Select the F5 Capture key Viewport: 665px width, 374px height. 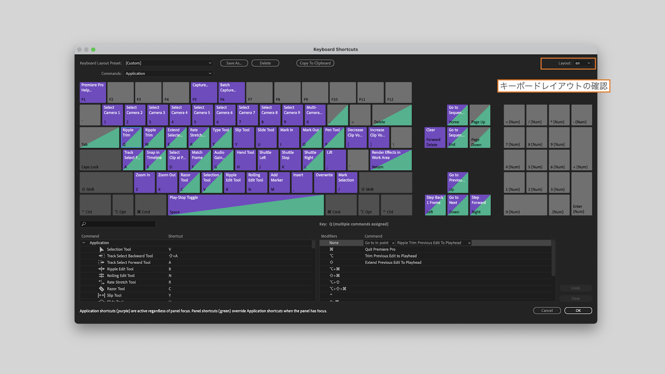204,92
